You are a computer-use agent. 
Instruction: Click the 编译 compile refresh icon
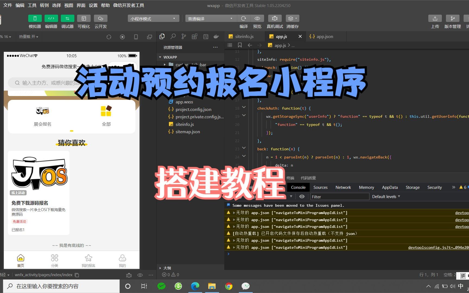243,18
